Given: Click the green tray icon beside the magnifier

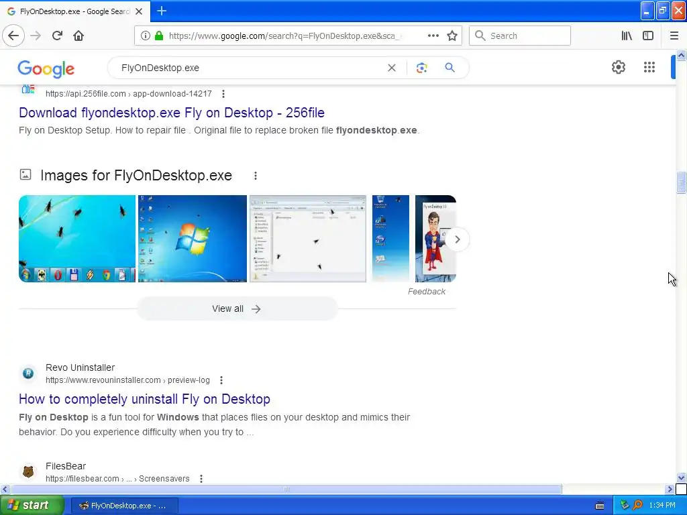Looking at the screenshot, I should click(625, 505).
